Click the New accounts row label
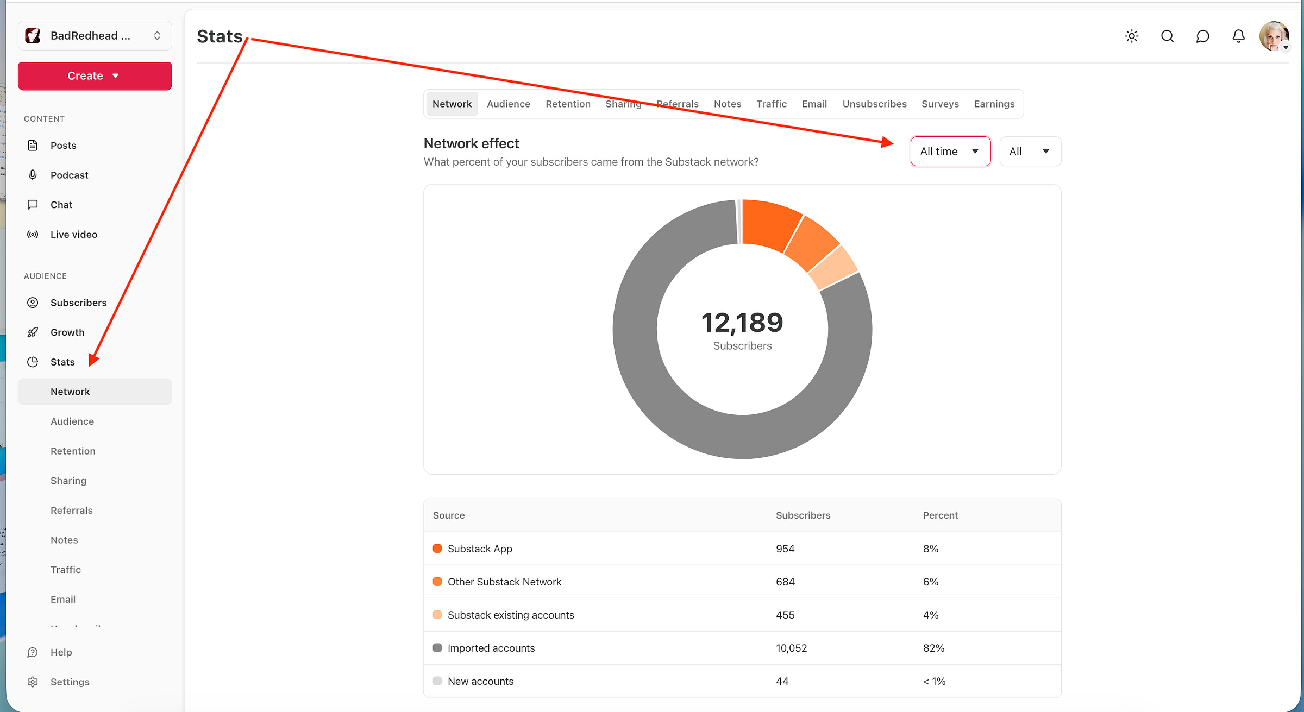 tap(480, 681)
